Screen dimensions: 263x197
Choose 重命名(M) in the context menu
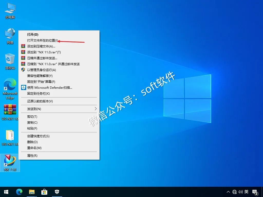pos(59,148)
